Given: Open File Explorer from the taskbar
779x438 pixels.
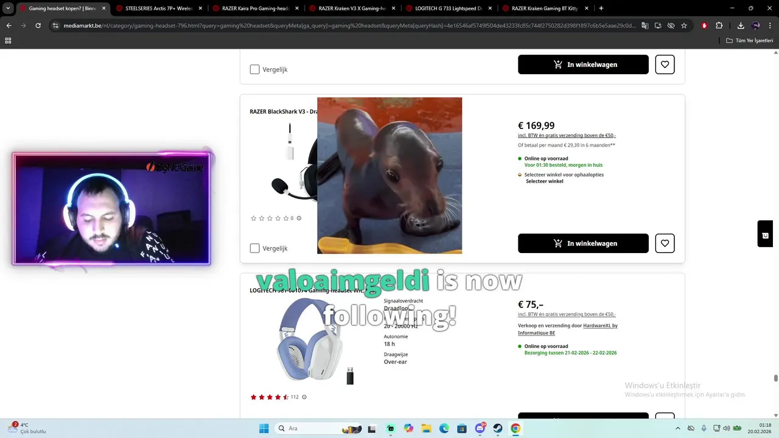Looking at the screenshot, I should [426, 428].
